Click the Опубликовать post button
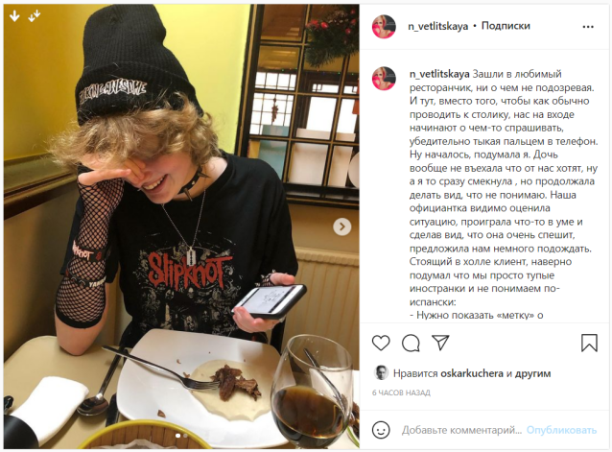612x452 pixels. 561,430
